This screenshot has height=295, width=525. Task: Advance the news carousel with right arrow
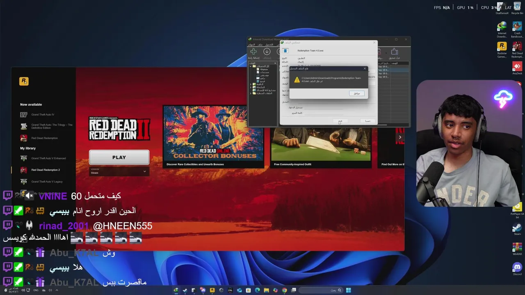click(400, 137)
